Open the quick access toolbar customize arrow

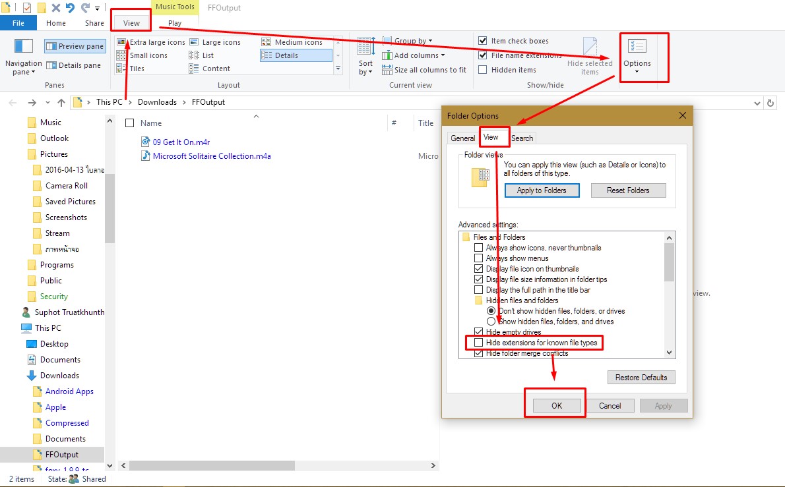tap(97, 8)
